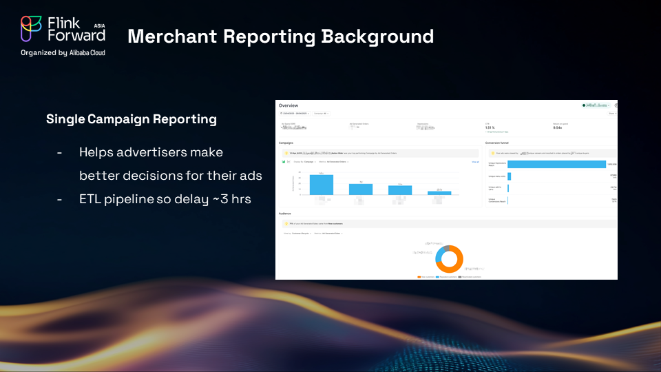Viewport: 661px width, 372px height.
Task: Click the lightbulb icon in Audience banner
Action: (286, 223)
